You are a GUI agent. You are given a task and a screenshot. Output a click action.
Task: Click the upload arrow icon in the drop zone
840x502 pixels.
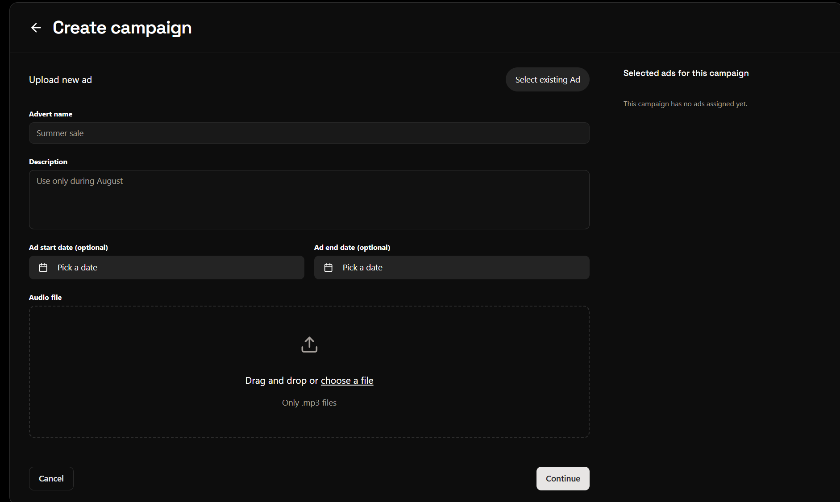pos(309,344)
